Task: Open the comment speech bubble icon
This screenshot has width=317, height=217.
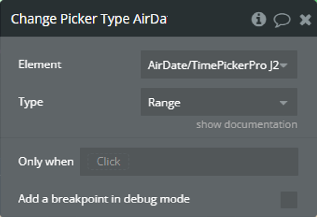Action: [x=282, y=20]
